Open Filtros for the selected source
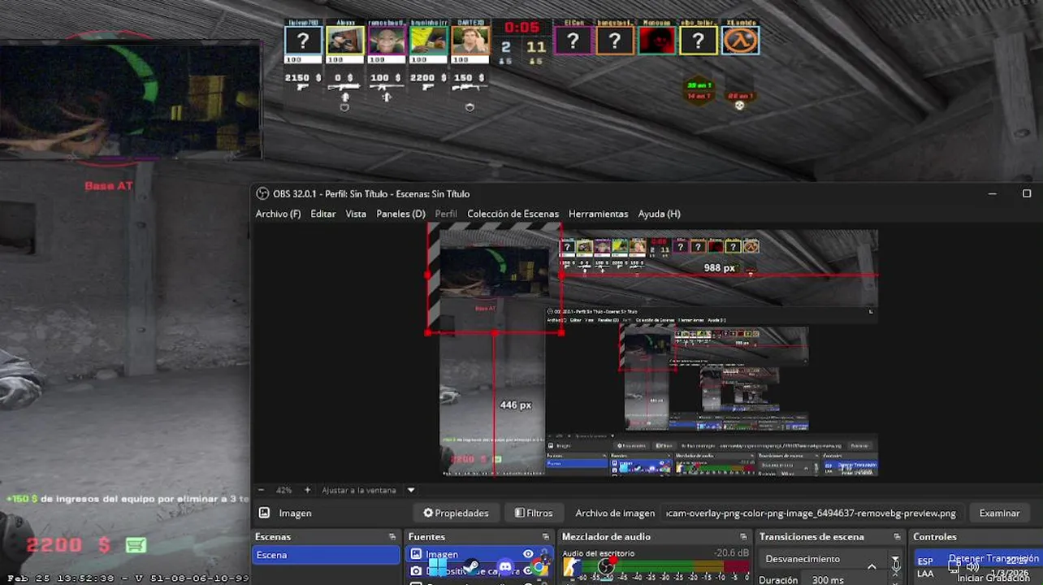 pos(534,513)
